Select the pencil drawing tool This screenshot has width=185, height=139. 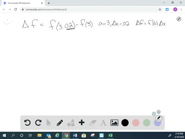point(60,123)
